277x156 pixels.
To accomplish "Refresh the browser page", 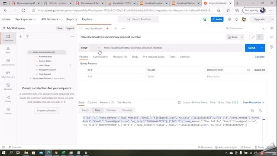I will click(23, 10).
